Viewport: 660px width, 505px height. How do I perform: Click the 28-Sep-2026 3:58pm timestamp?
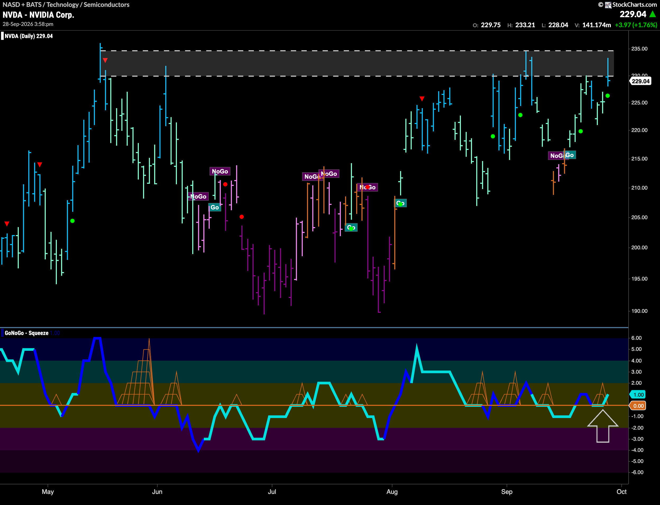tap(28, 24)
